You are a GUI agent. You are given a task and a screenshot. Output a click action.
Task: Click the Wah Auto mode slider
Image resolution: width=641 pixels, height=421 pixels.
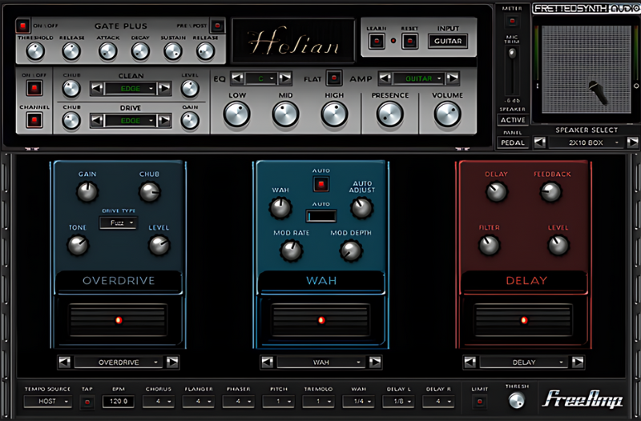[321, 216]
